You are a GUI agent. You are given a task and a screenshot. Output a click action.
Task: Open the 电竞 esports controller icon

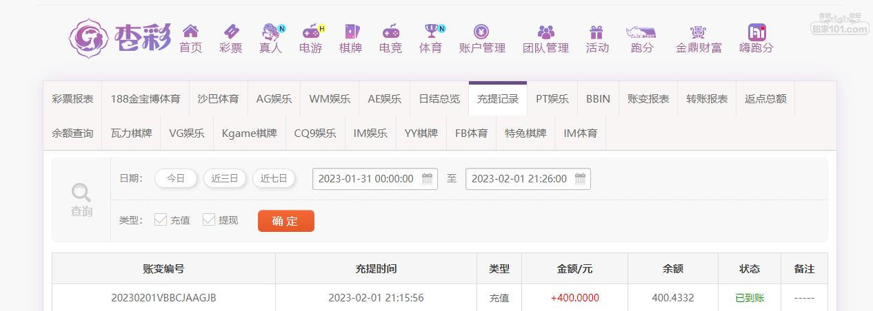tap(391, 31)
